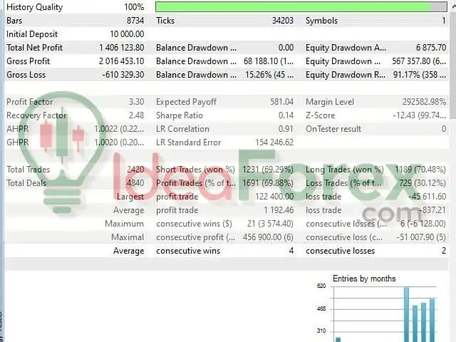The width and height of the screenshot is (456, 342).
Task: Select Total Deals value 4840
Action: 135,183
